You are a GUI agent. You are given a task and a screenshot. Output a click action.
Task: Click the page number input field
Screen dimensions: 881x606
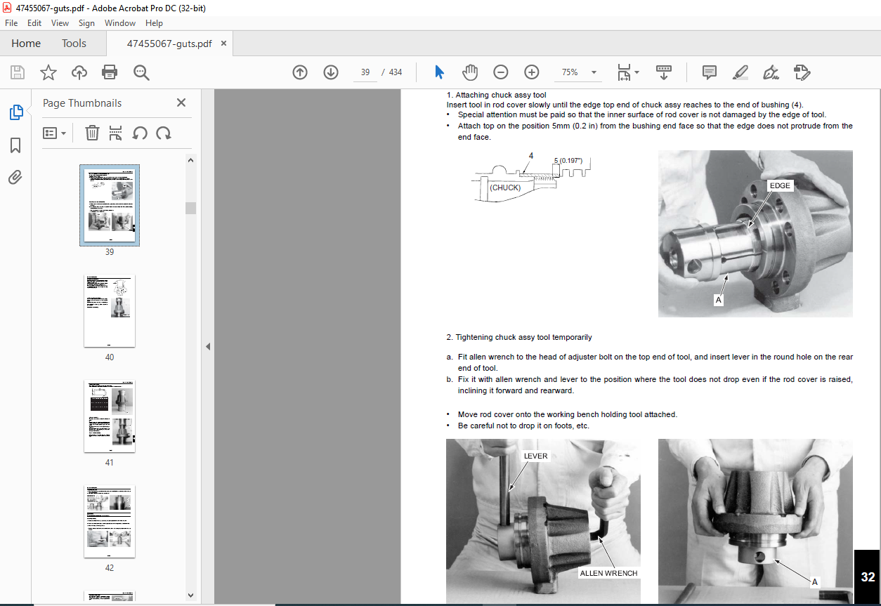coord(365,72)
